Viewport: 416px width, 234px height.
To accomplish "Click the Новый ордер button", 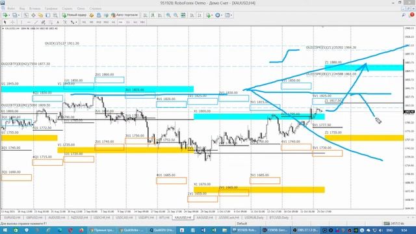I will 75,16.
